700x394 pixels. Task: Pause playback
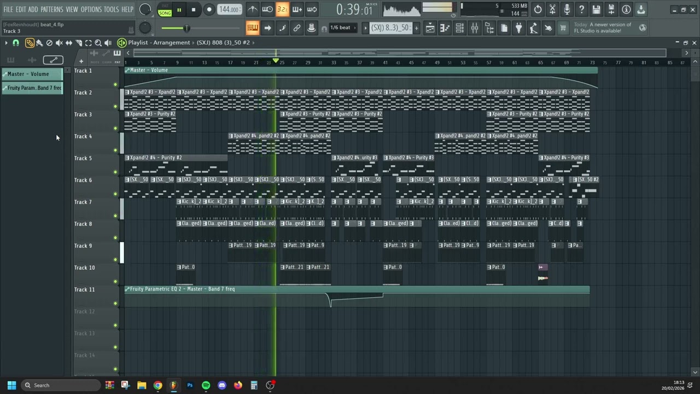179,9
